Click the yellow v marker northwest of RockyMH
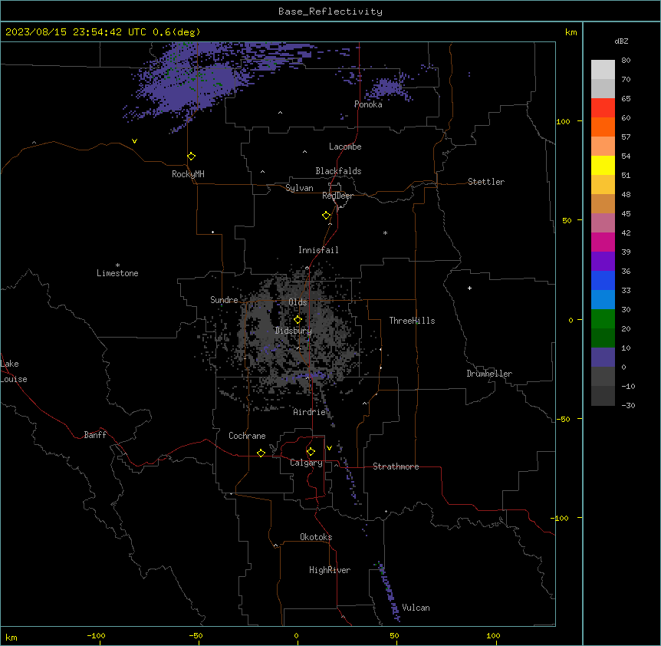This screenshot has height=646, width=661. click(134, 141)
